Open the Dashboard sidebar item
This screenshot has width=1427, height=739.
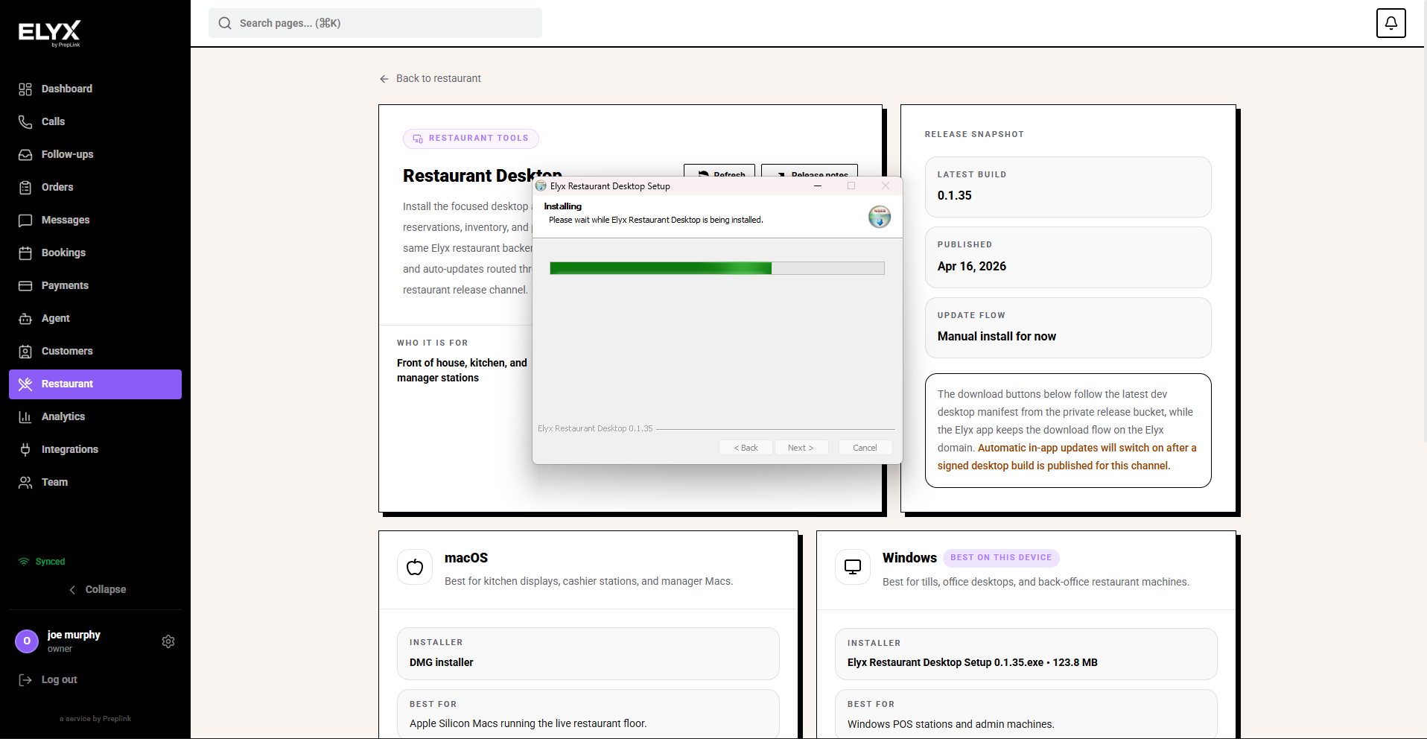click(95, 89)
